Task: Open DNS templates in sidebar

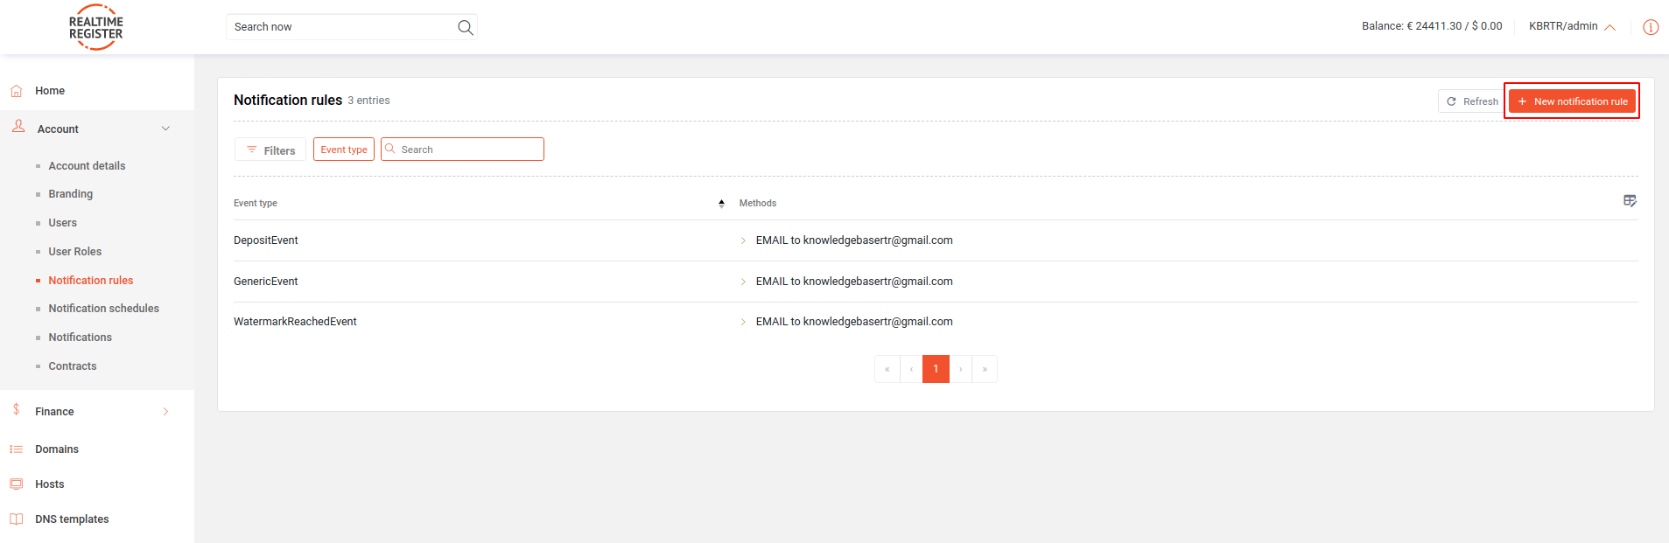Action: [72, 519]
